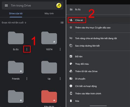Open the hamburger navigation menu

click(x=6, y=6)
